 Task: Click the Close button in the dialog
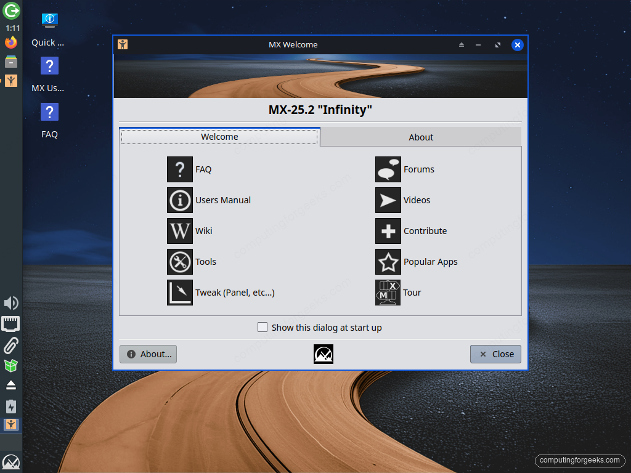point(496,354)
